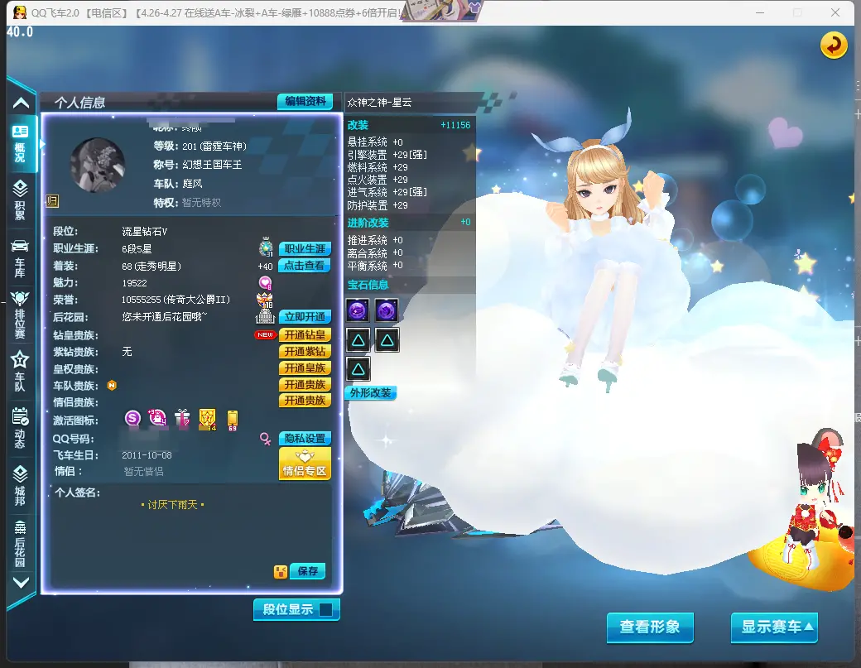This screenshot has width=861, height=668.
Task: Click the orange N badge beside 车队贵族
Action: (x=112, y=386)
